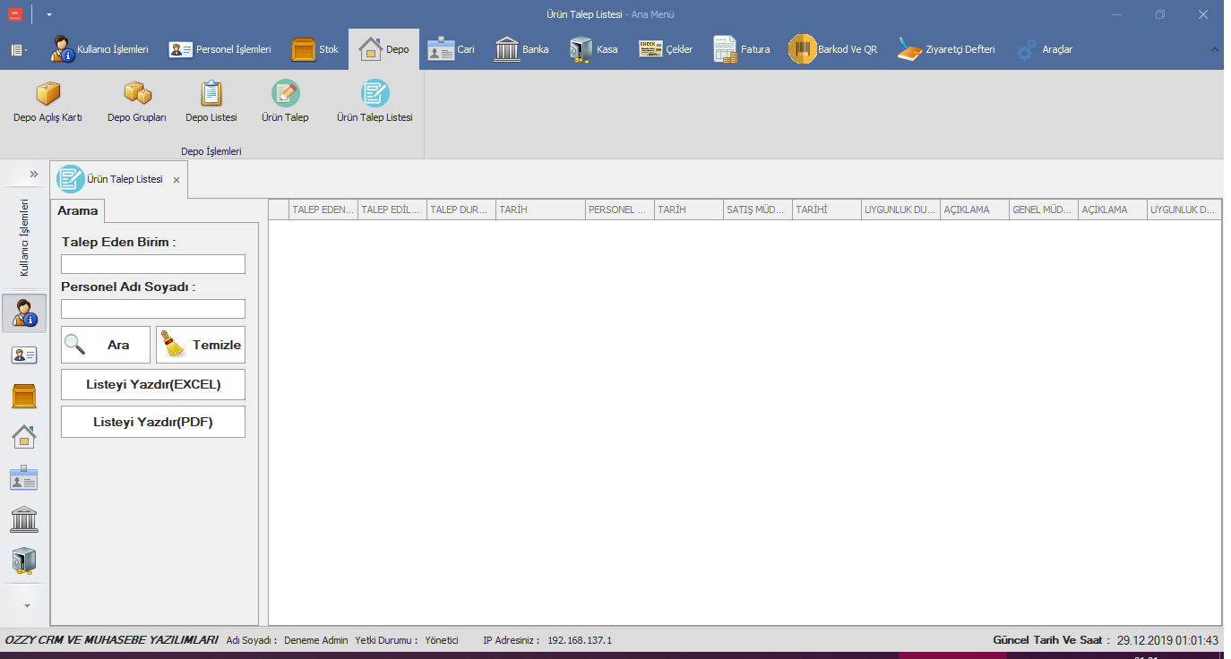Click the Temizle button to clear

pos(200,345)
